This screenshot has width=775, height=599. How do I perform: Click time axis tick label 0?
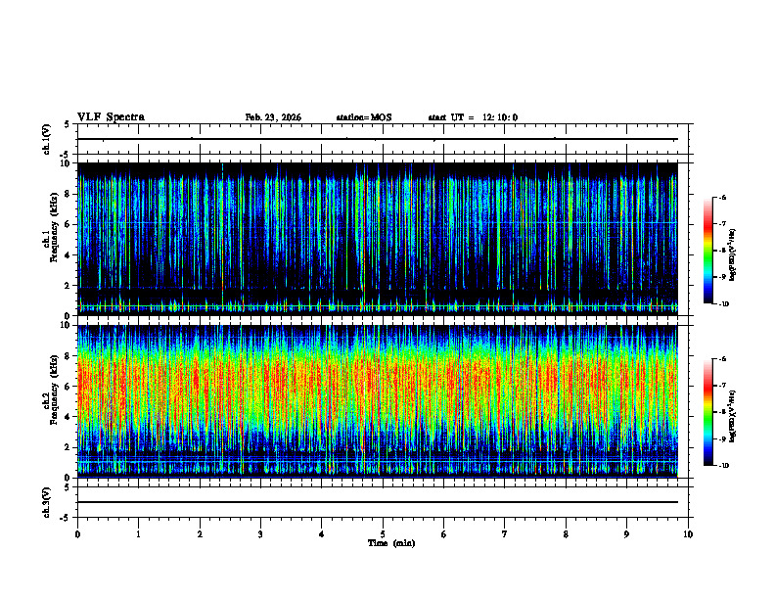77,534
